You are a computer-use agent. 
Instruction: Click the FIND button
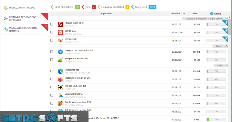152,7
